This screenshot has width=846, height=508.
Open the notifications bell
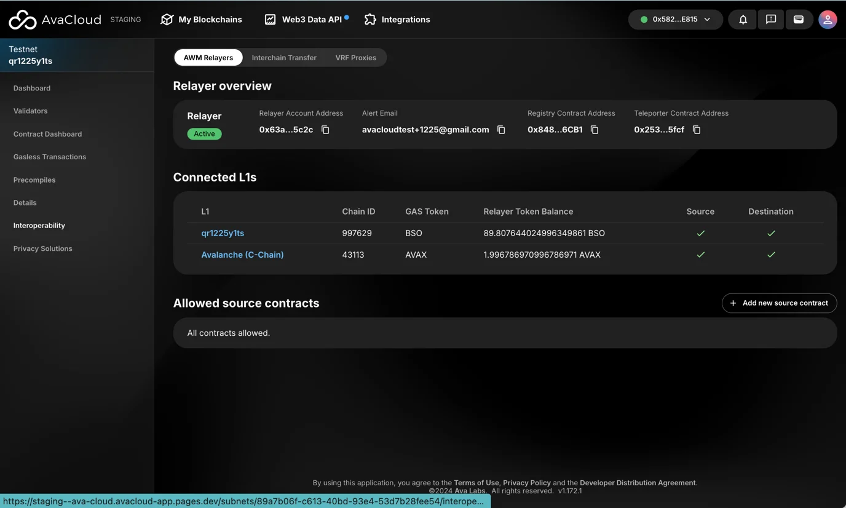[743, 20]
